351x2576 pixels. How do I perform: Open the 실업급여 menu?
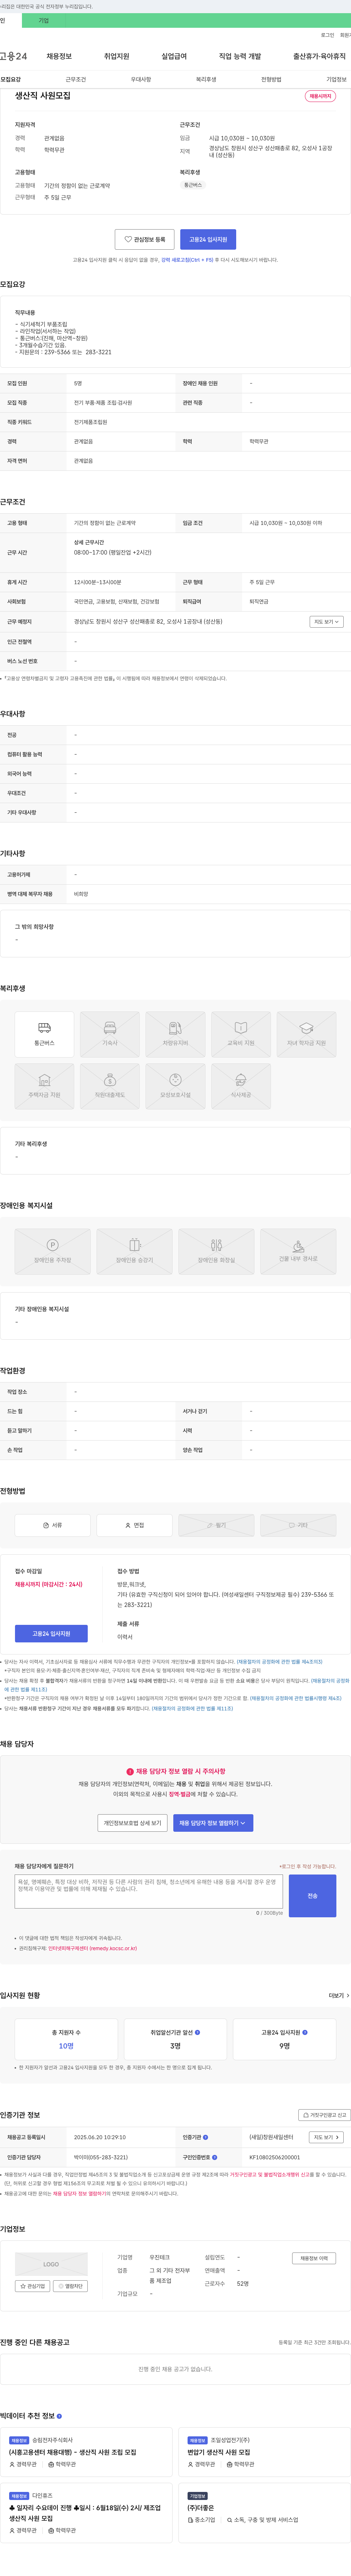tap(174, 56)
